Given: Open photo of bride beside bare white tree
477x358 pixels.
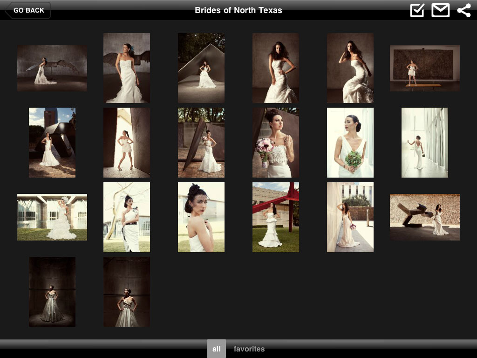Looking at the screenshot, I should click(x=127, y=217).
